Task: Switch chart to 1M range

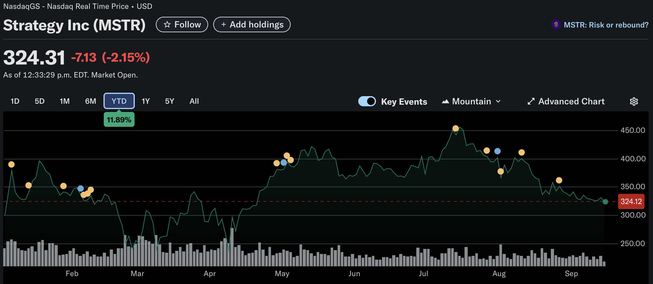Action: tap(64, 101)
